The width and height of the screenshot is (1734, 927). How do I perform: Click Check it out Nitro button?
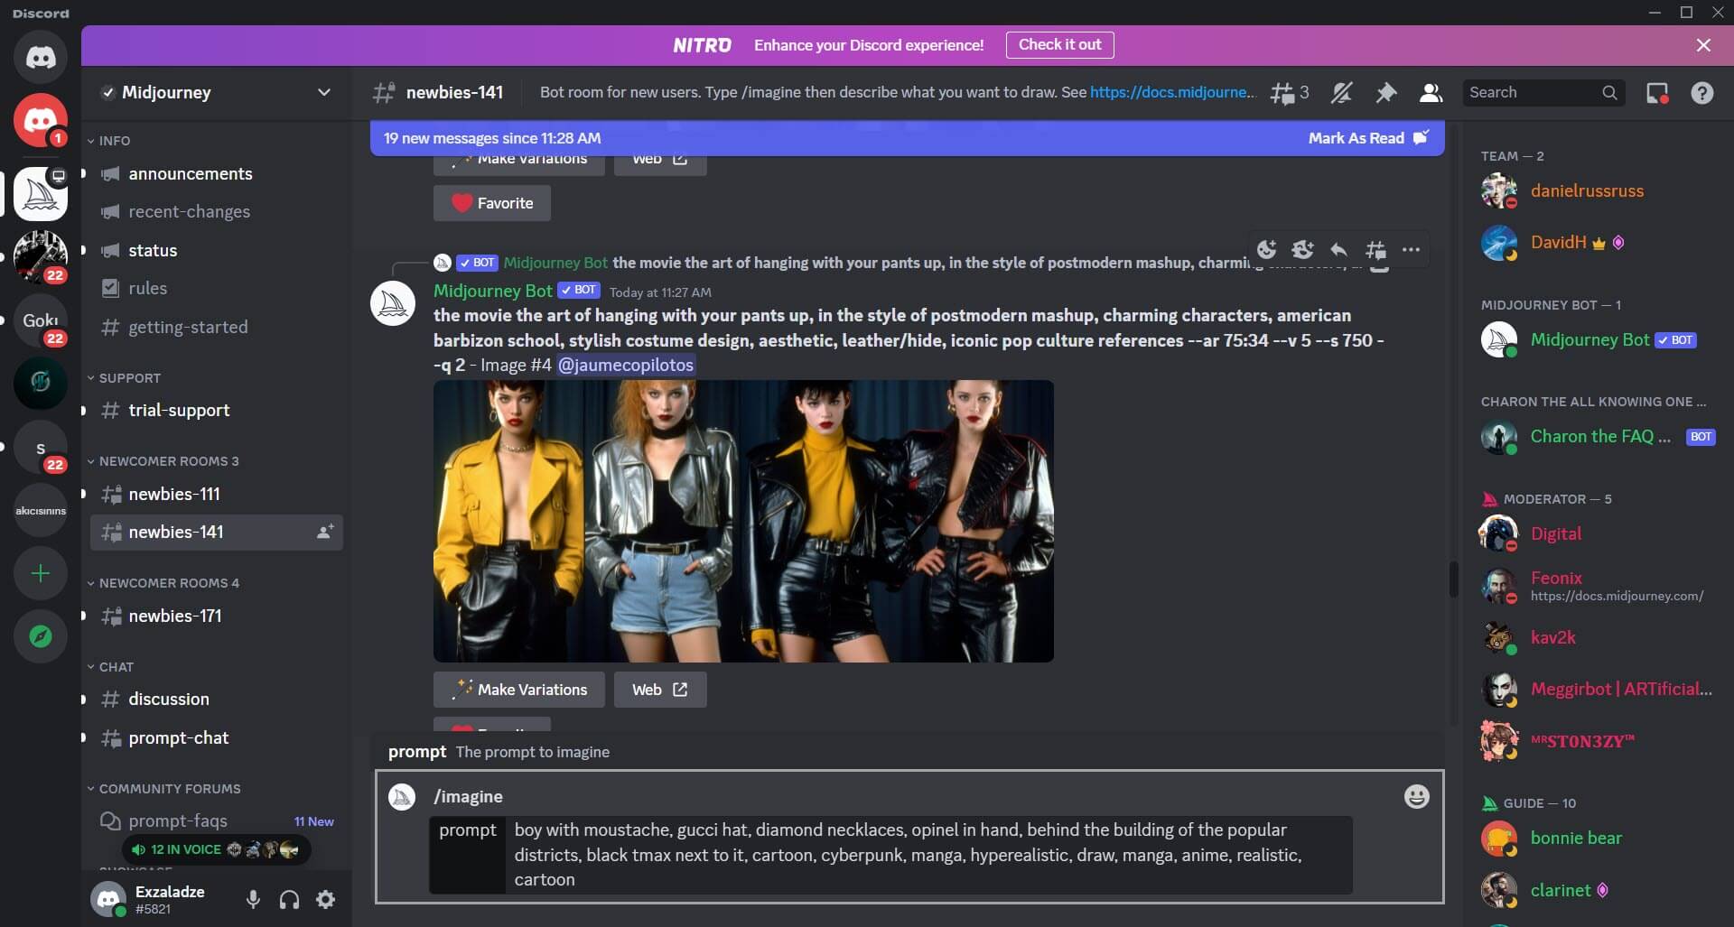(x=1059, y=45)
